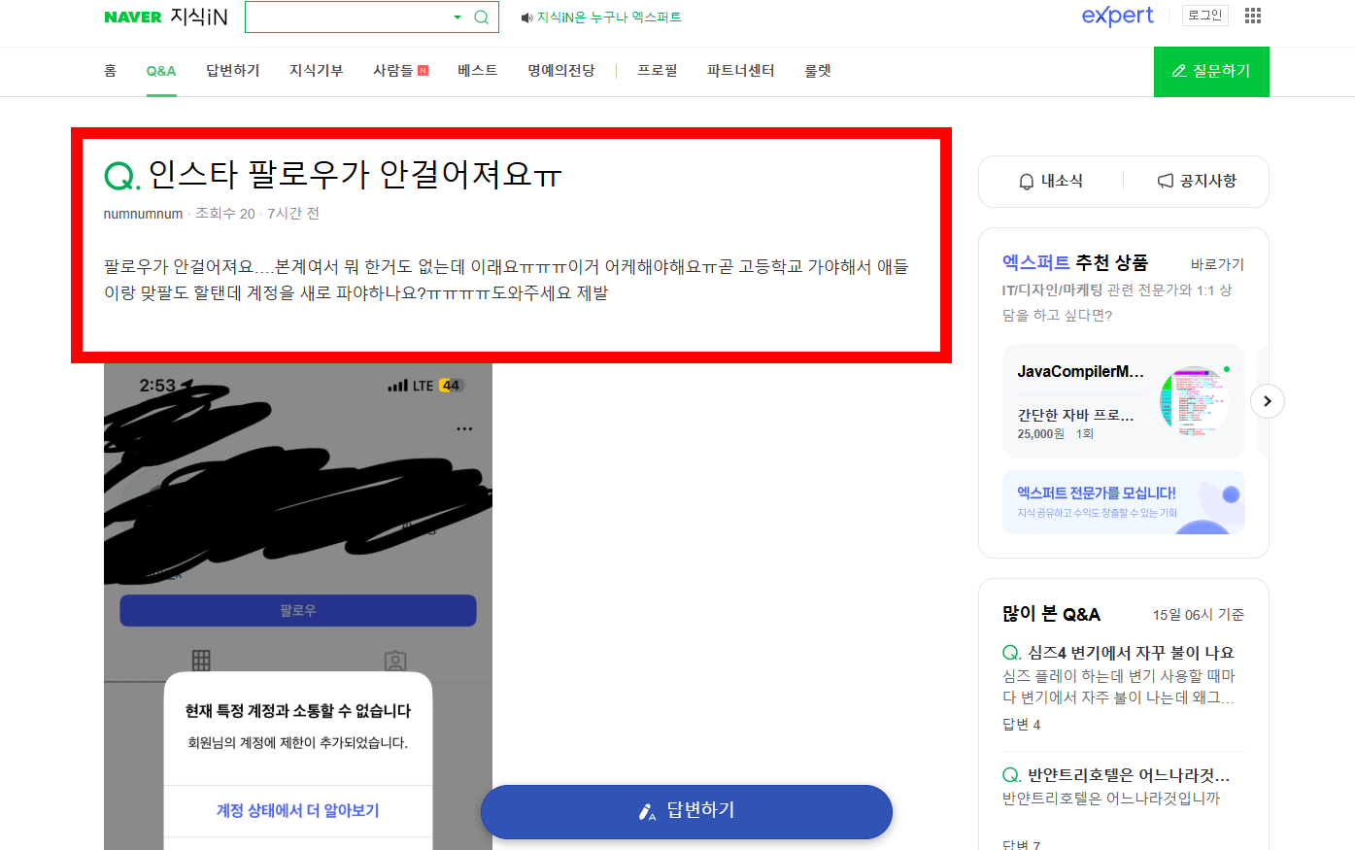Click the blue floating 답변하기 button

tap(687, 811)
